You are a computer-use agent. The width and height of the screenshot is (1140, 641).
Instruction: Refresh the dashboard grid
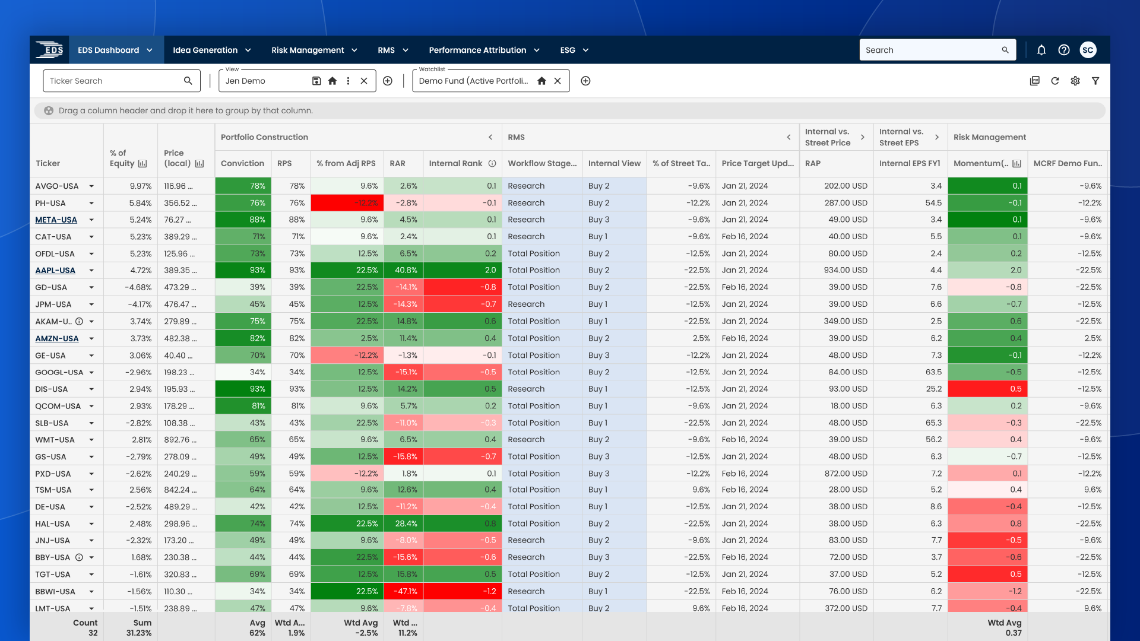(x=1055, y=81)
